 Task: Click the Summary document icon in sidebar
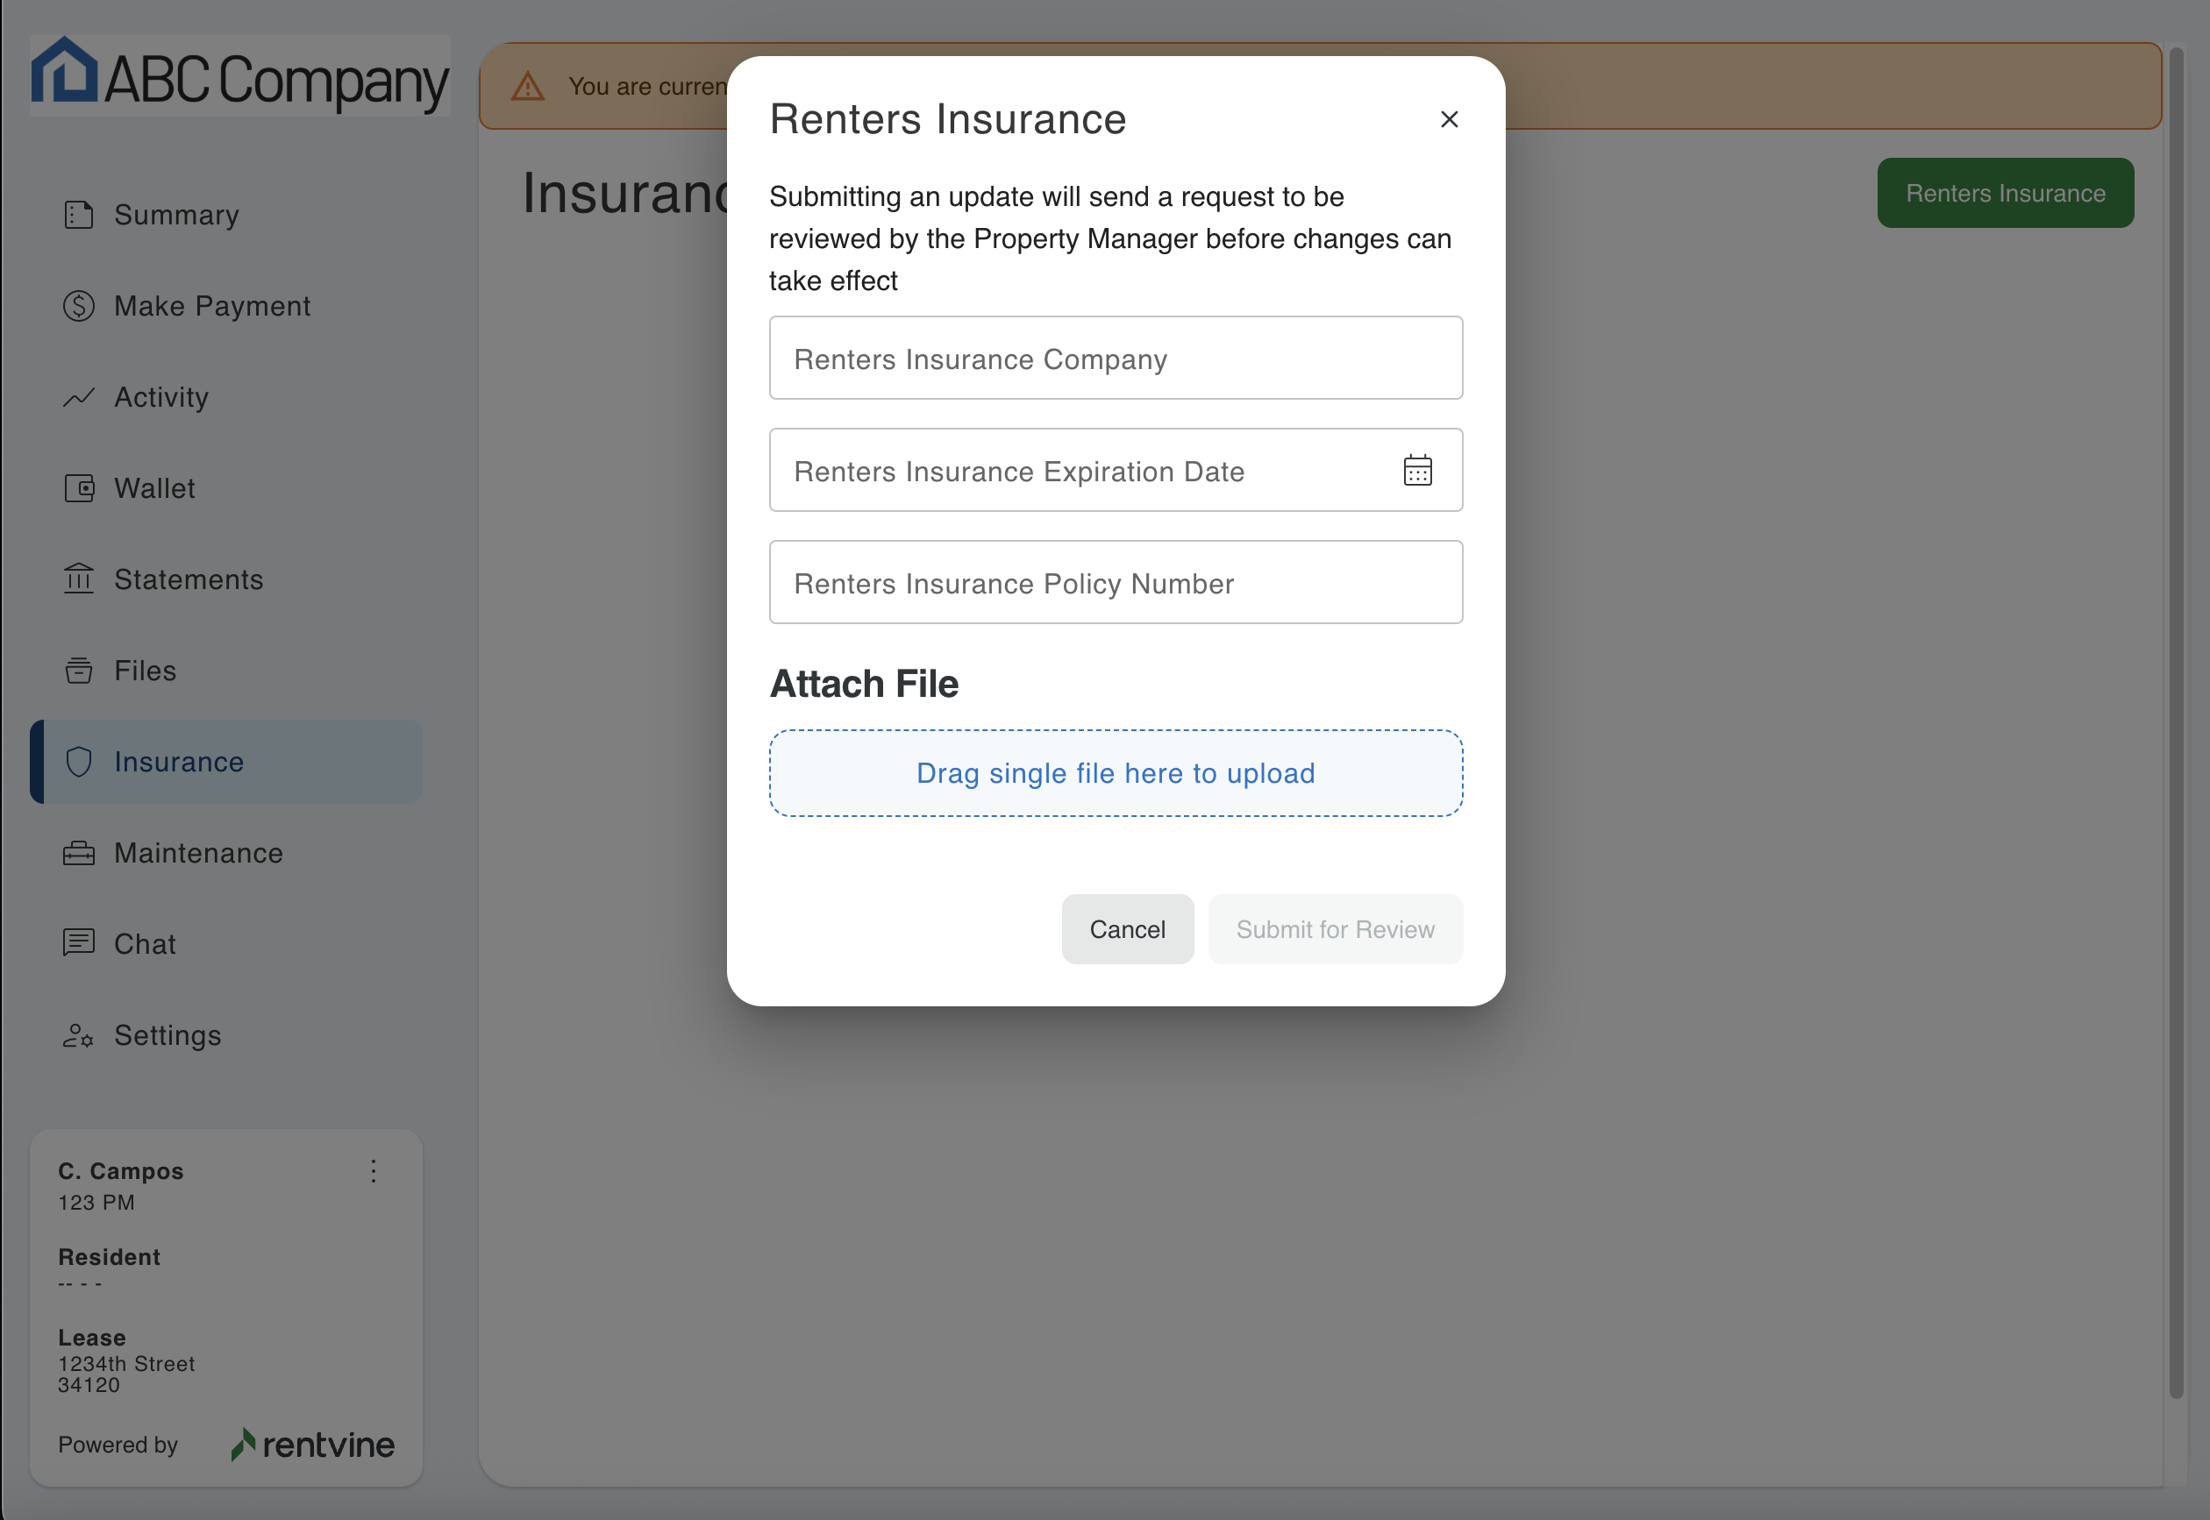tap(78, 216)
